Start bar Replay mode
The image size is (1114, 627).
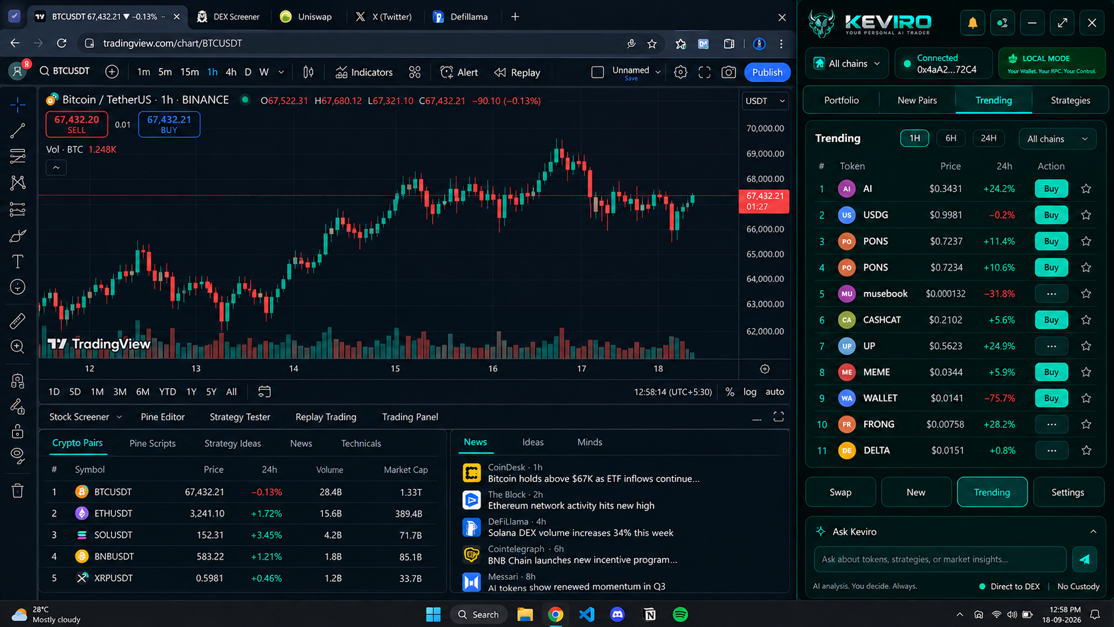[x=517, y=72]
